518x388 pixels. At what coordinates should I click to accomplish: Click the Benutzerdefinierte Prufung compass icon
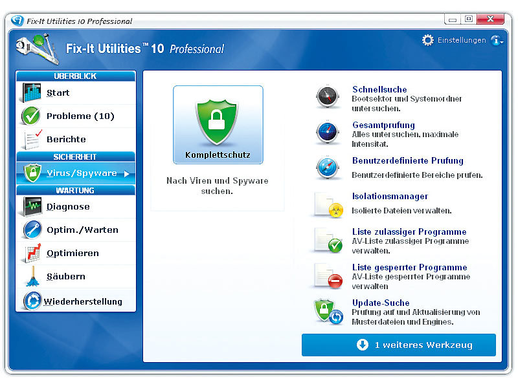[x=328, y=169]
